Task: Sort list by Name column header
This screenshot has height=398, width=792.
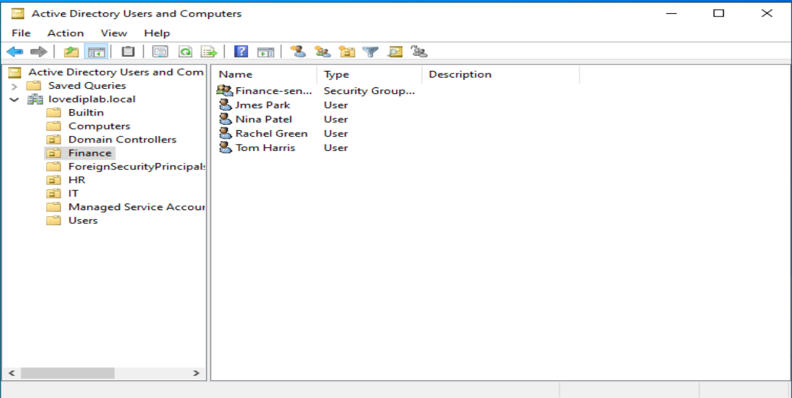Action: (236, 74)
